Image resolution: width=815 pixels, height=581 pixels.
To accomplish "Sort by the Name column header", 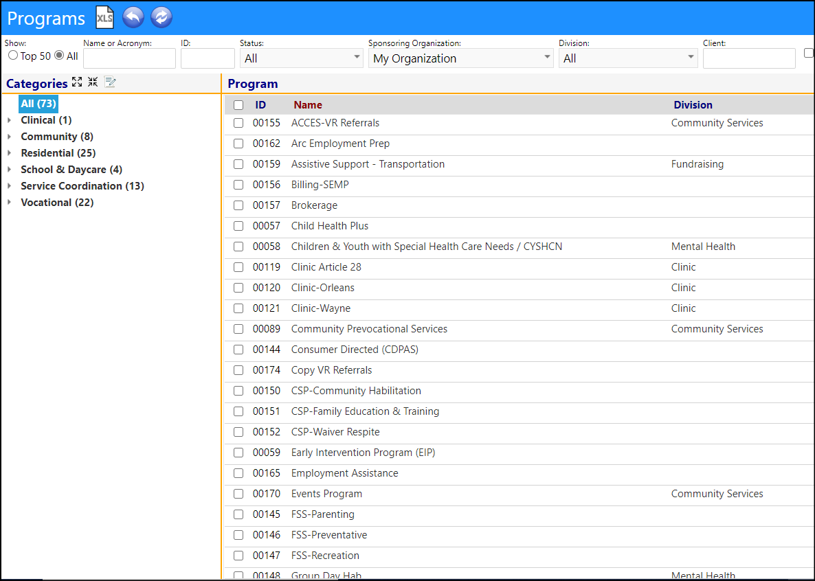I will [308, 105].
